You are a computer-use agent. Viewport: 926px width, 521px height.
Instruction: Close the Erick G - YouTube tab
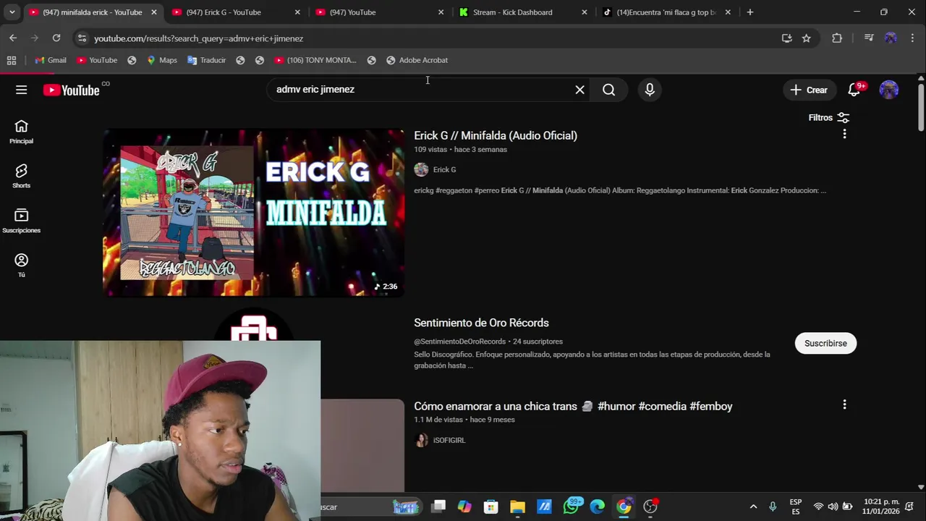pos(297,12)
